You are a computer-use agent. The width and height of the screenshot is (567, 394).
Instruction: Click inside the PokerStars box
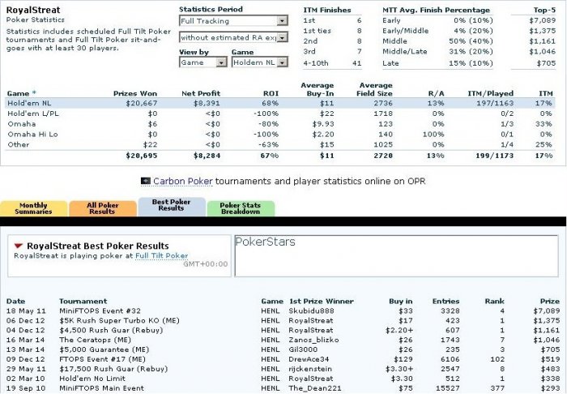tap(396, 256)
